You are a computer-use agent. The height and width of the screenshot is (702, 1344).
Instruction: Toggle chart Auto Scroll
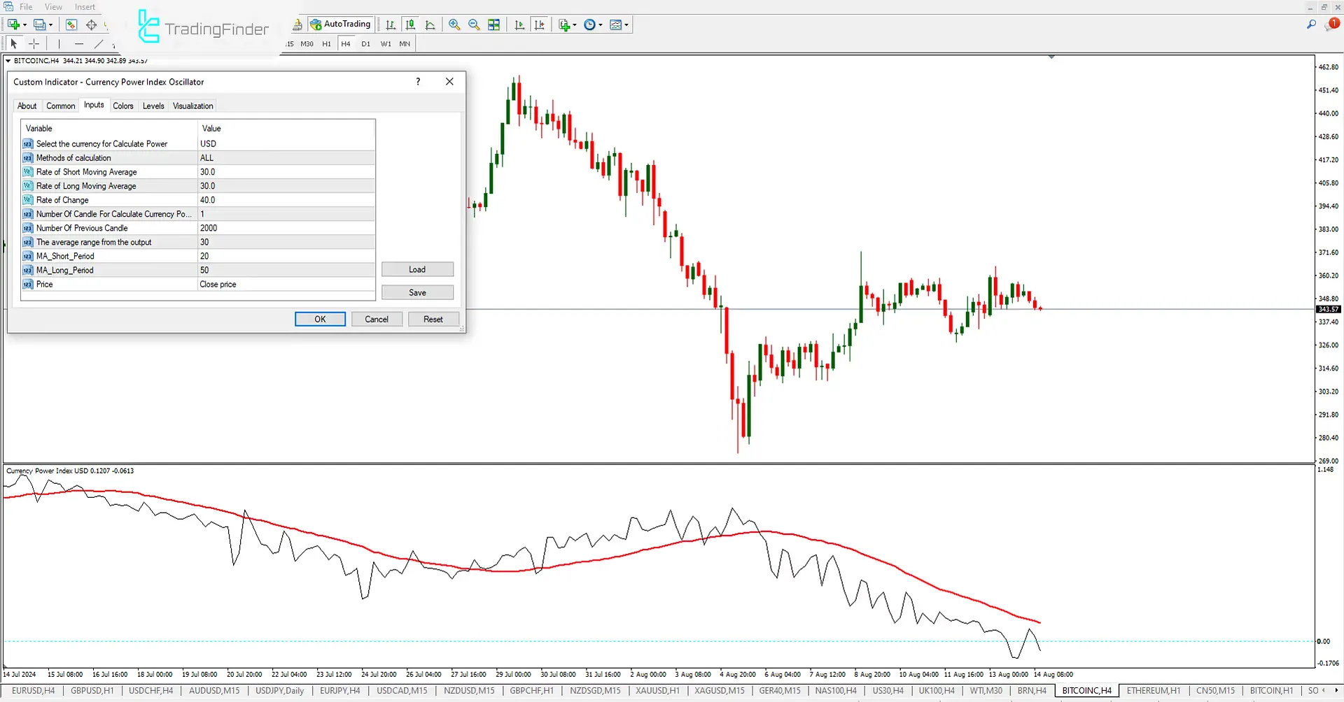click(x=519, y=24)
